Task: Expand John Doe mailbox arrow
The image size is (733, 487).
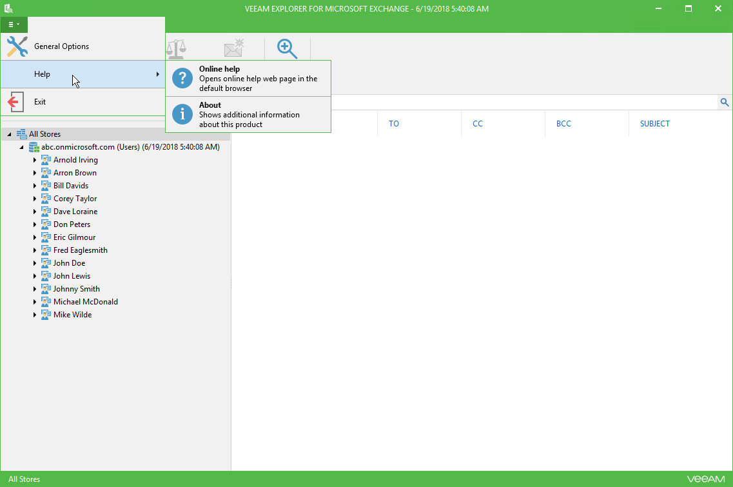Action: coord(35,263)
